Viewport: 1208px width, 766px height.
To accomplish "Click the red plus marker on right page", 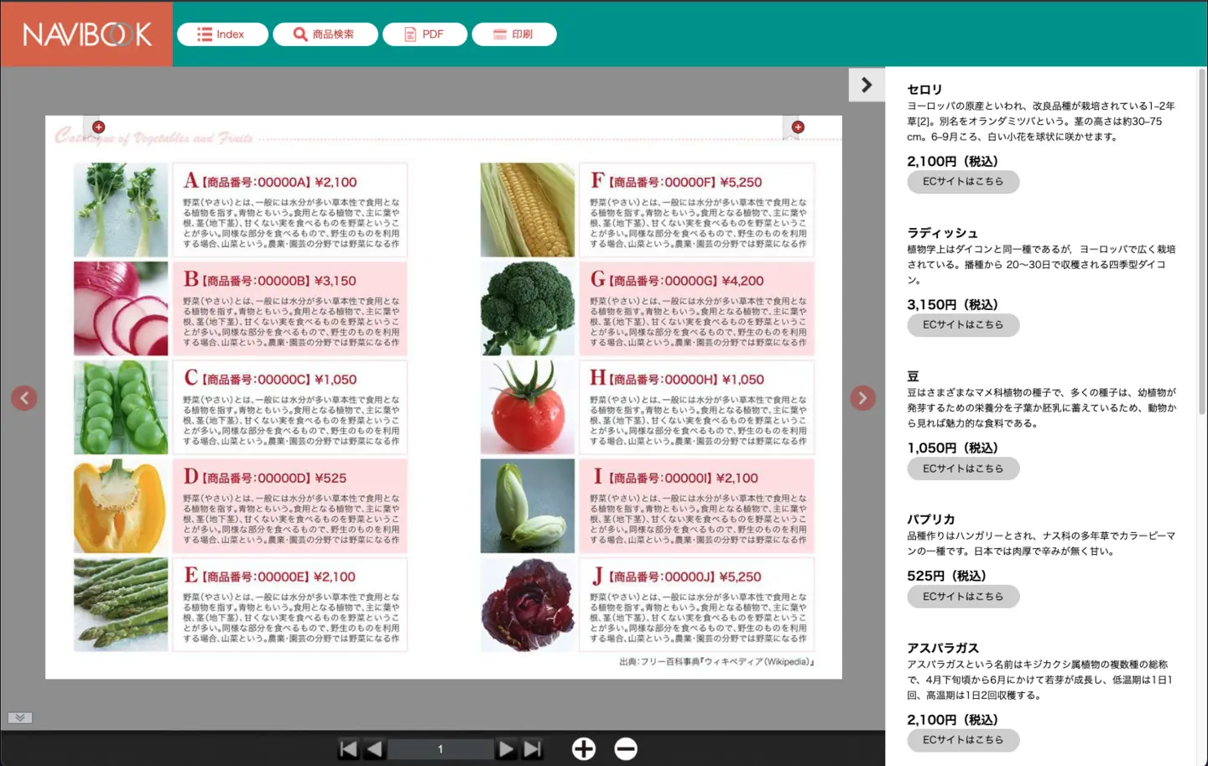I will pyautogui.click(x=798, y=127).
